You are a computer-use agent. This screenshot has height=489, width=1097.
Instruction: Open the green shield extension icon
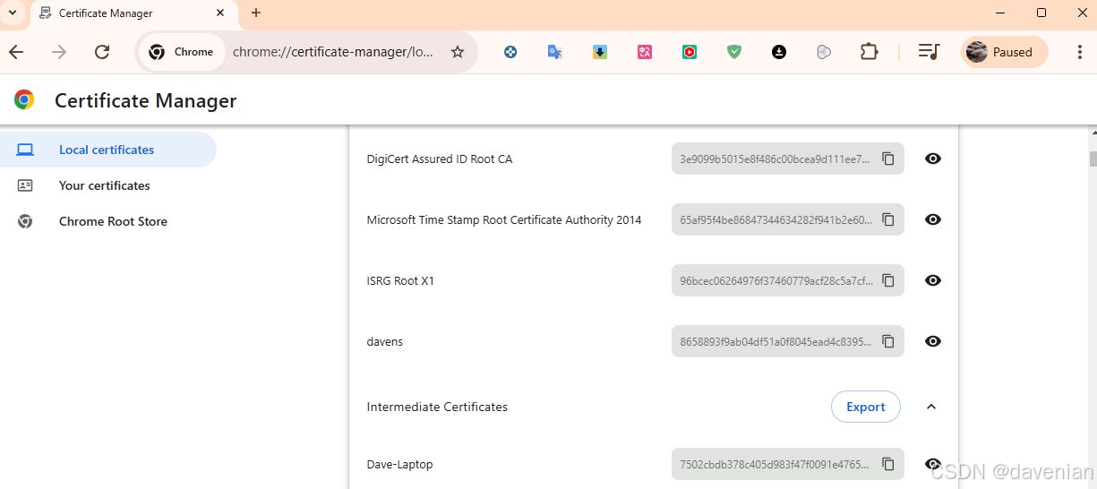[x=734, y=52]
